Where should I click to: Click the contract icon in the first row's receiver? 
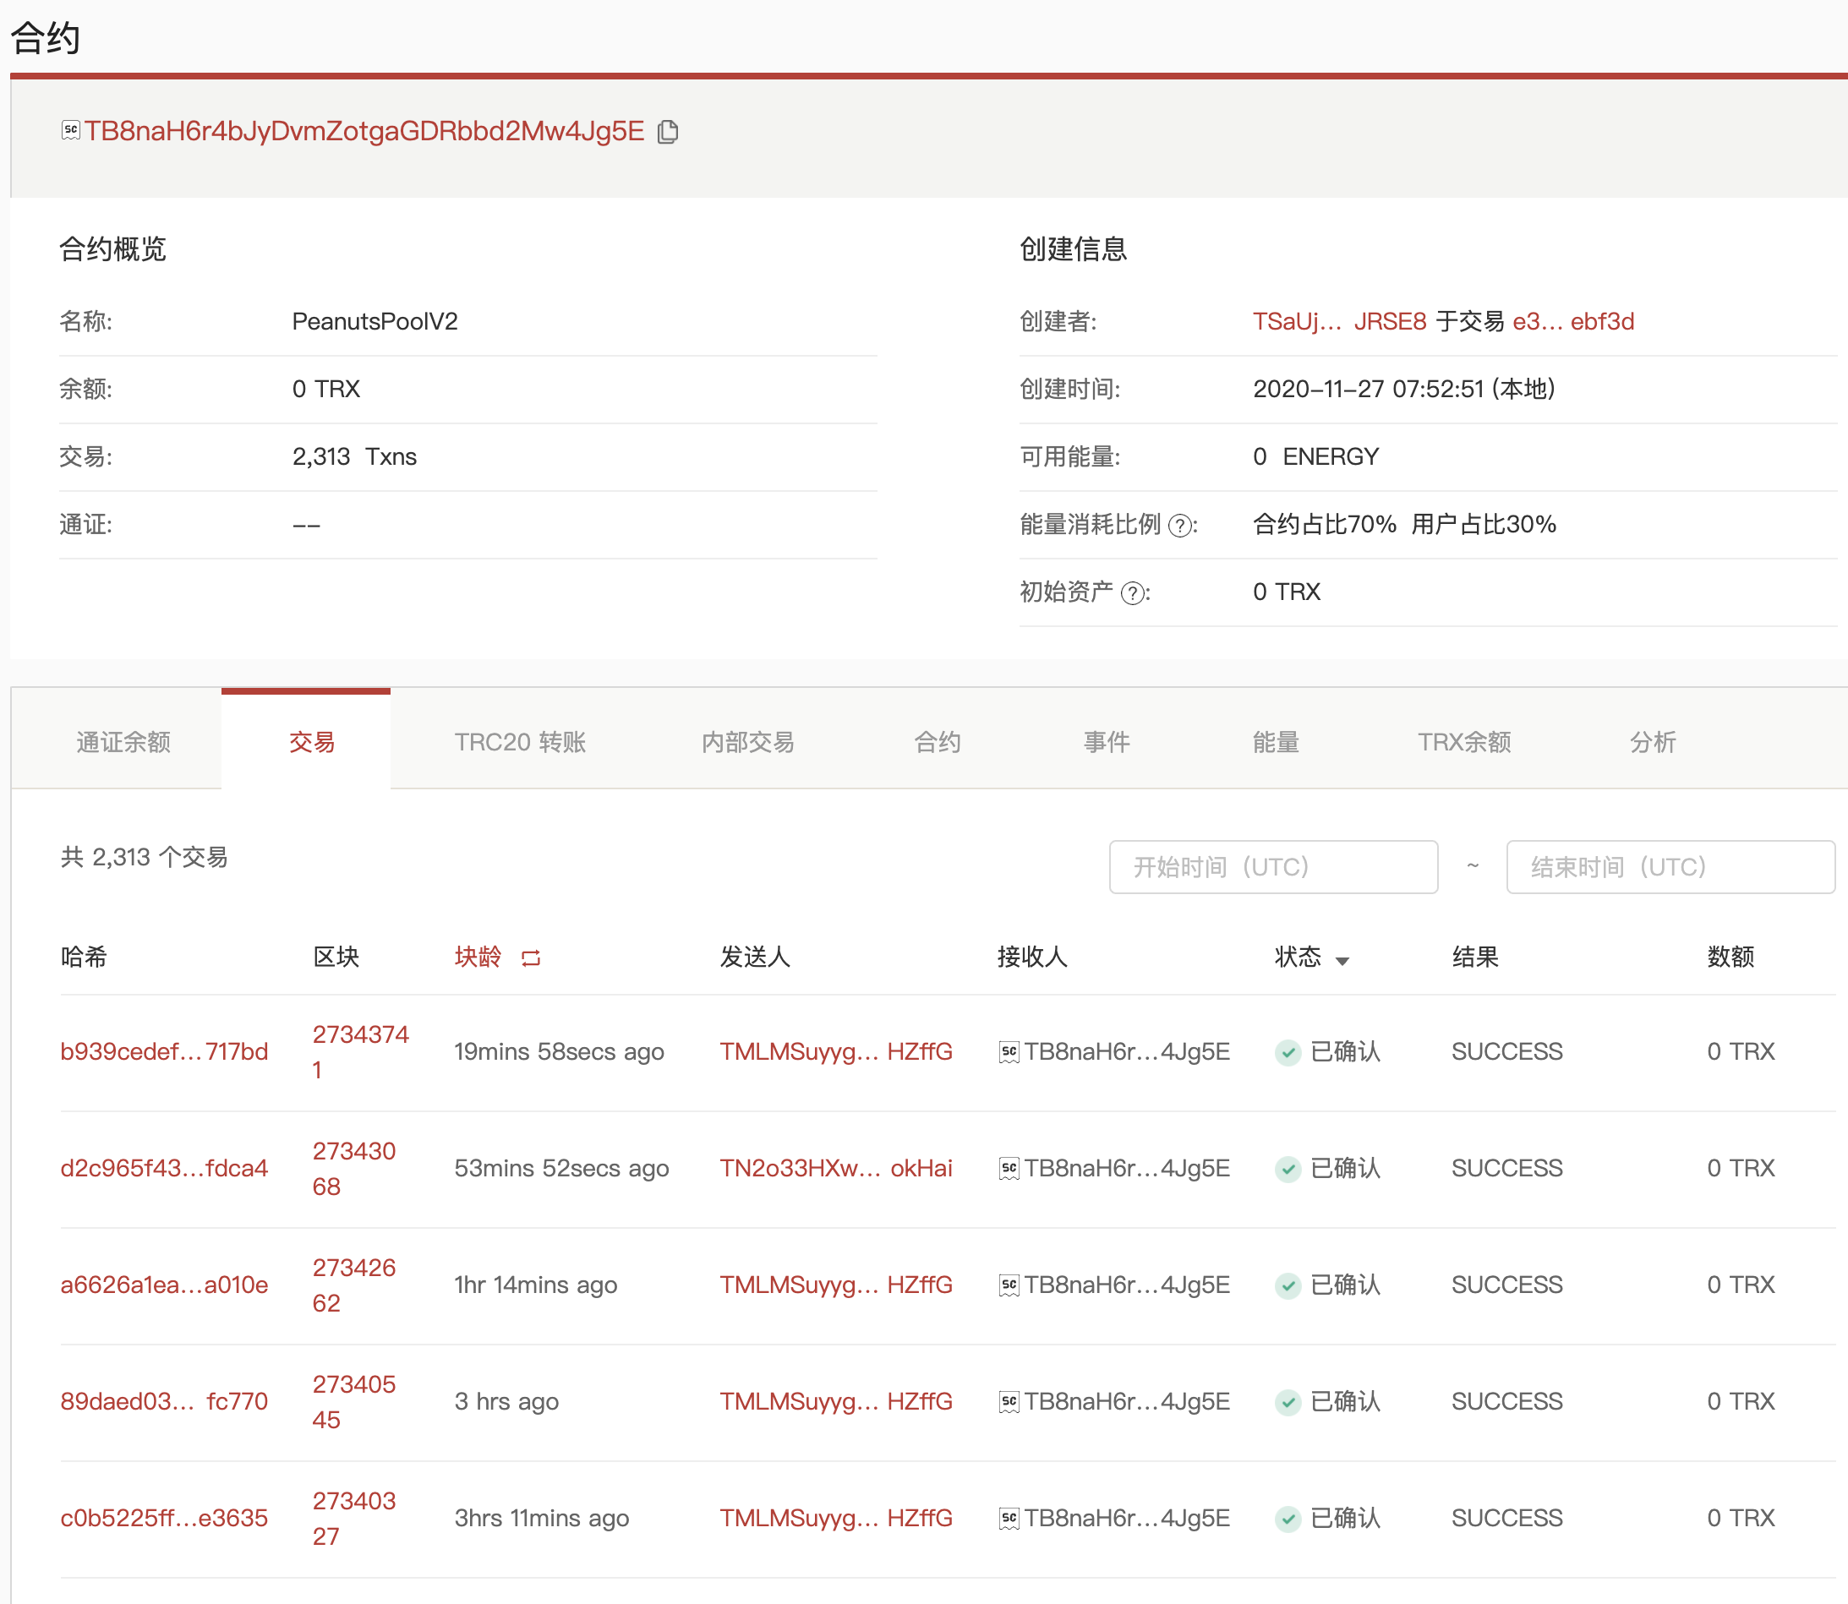pos(1009,1052)
